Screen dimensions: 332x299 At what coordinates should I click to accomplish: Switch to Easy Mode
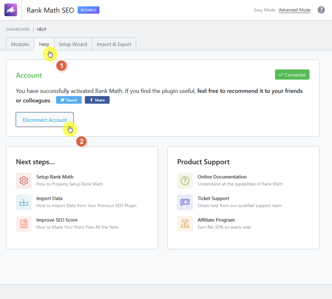[265, 10]
